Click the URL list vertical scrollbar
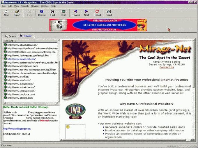Screen dimensions: 198x148 pos(58,71)
